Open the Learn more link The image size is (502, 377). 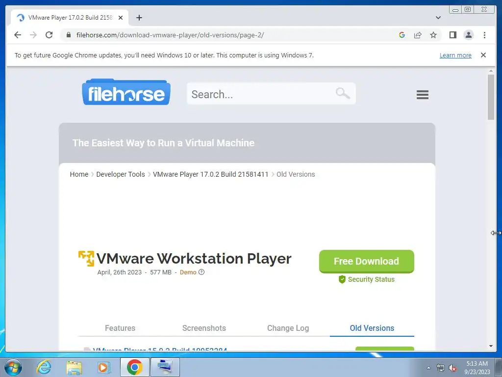coord(455,55)
